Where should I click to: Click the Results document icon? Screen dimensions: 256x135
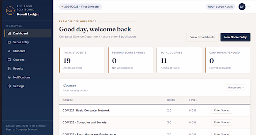tap(9, 69)
